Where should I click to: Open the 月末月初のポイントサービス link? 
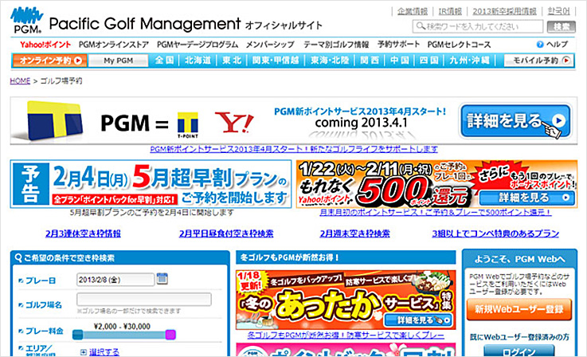coord(435,213)
